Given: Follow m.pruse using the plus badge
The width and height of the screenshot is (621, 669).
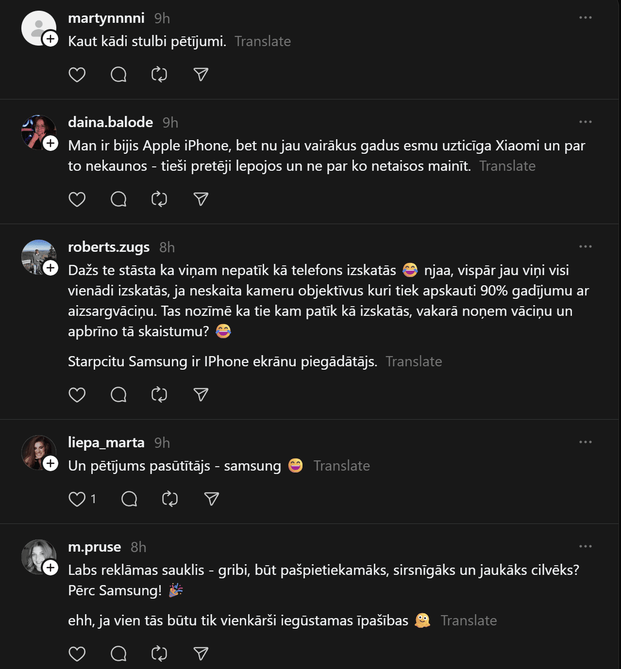Looking at the screenshot, I should click(x=50, y=568).
